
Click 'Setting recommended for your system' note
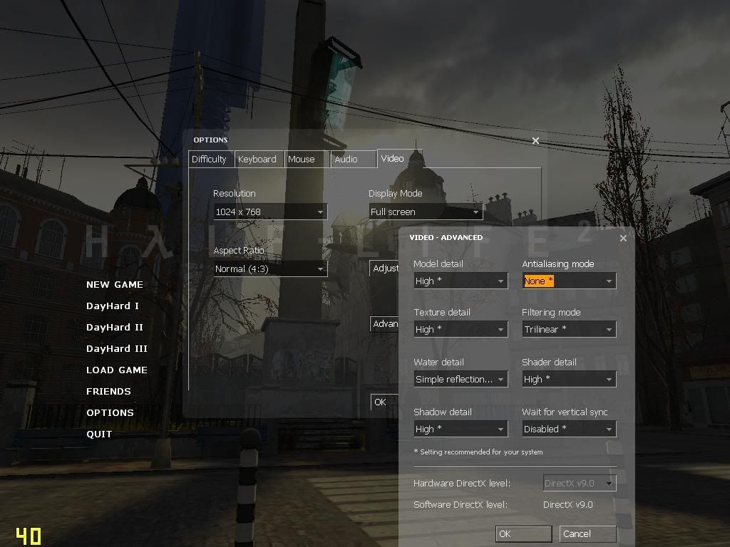pos(478,452)
